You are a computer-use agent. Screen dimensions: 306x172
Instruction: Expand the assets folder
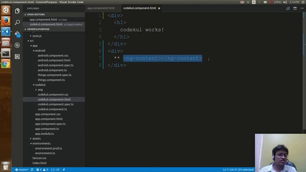click(x=36, y=139)
